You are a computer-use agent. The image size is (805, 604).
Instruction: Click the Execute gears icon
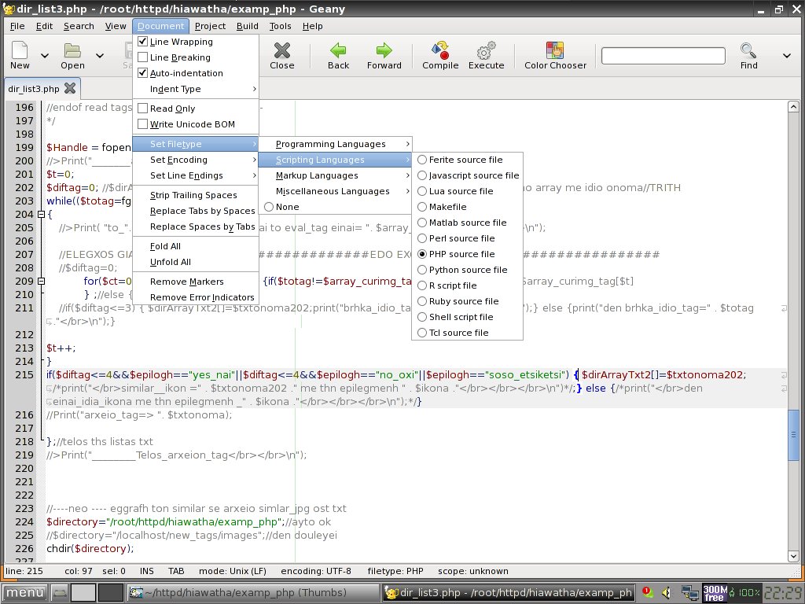point(486,50)
